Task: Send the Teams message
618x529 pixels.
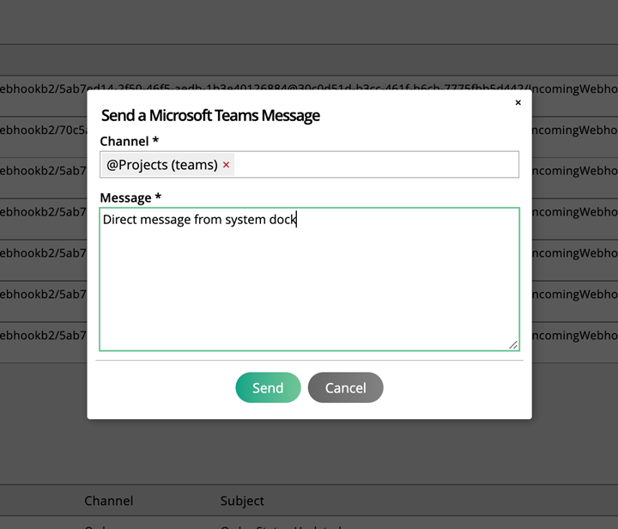Action: (268, 387)
